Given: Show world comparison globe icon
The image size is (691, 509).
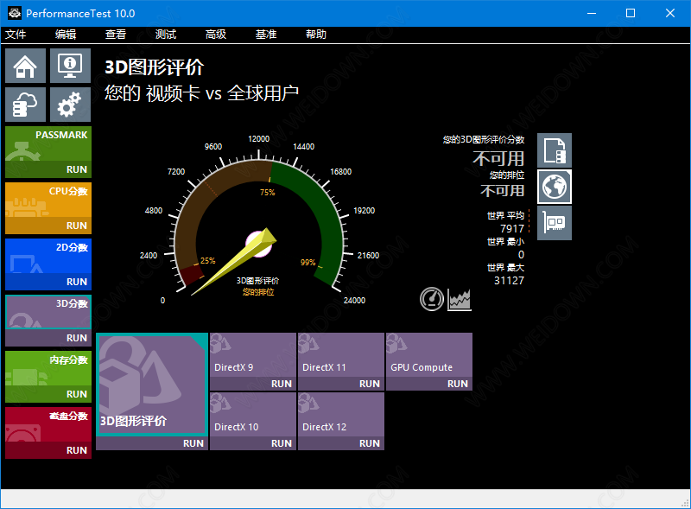Looking at the screenshot, I should coord(555,187).
